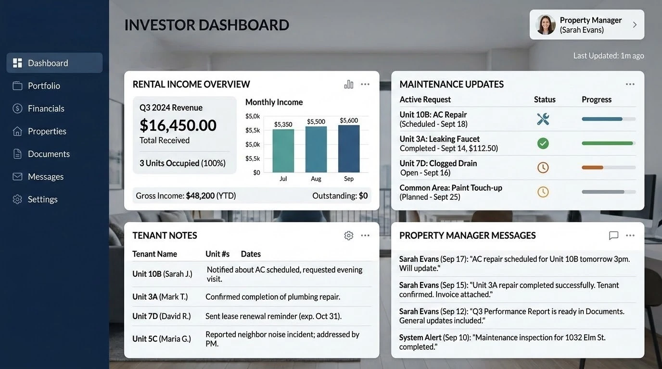Click the clock status icon for Unit 7D
This screenshot has height=369, width=662.
(x=543, y=168)
